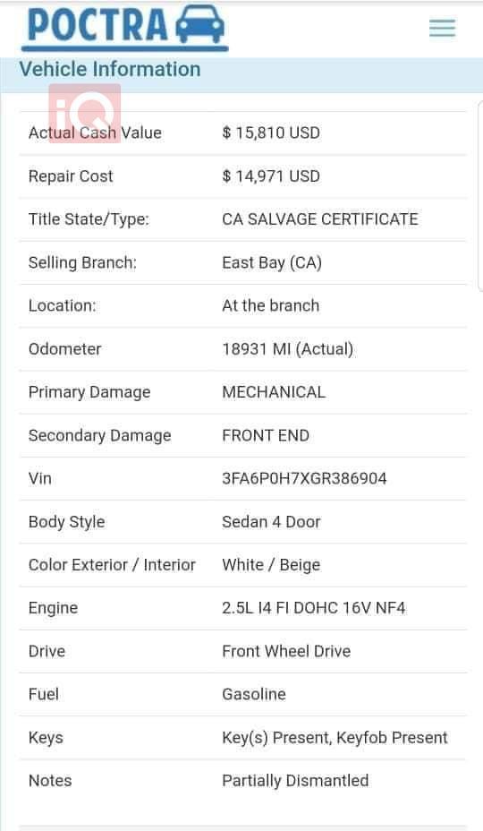483x831 pixels.
Task: Click the POCTRA car logo
Action: click(x=125, y=28)
